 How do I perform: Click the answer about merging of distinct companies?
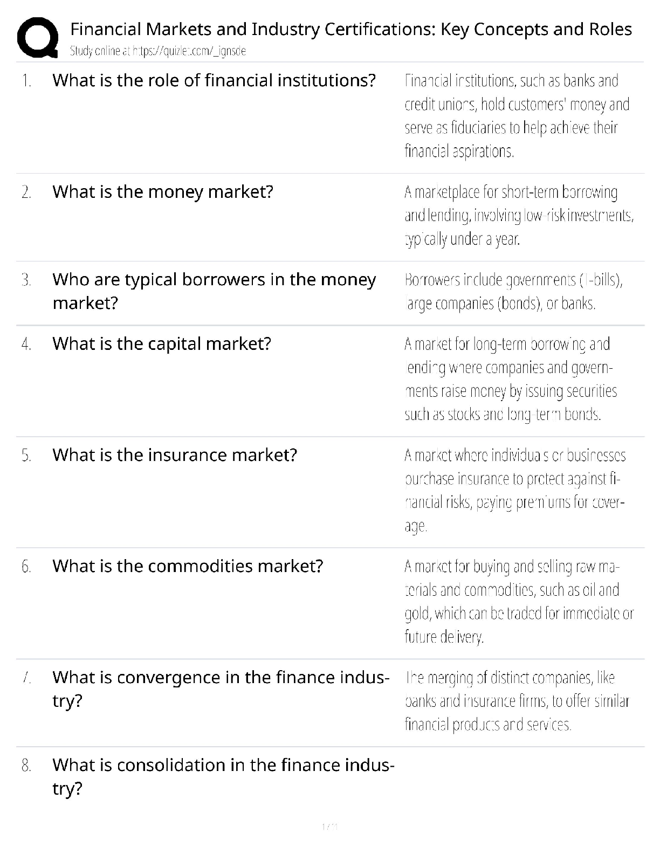[517, 701]
